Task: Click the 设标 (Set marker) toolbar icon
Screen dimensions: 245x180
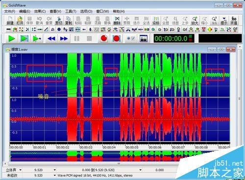Action: pos(156,21)
